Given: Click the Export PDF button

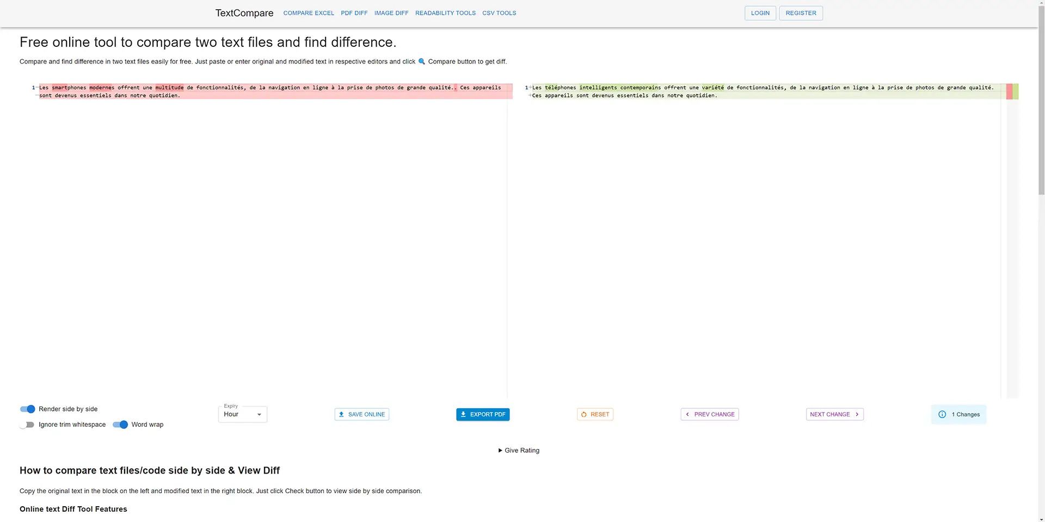Looking at the screenshot, I should (x=483, y=414).
